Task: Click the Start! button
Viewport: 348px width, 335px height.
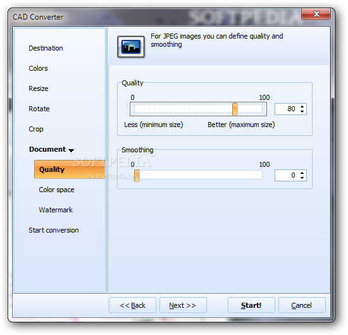Action: pos(251,305)
